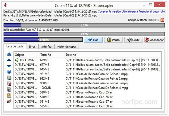Move selected item to bottom of list
The width and height of the screenshot is (169, 116).
tap(9, 72)
